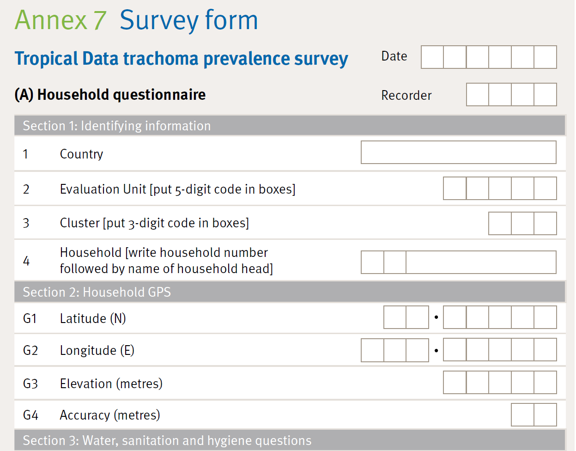Viewport: 576px width, 451px height.
Task: Click the first Household number box
Action: pos(372,262)
